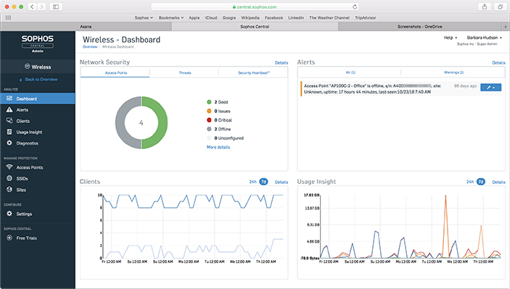Screen dimensions: 510x289
Task: Switch Usage Insight chart to 7d
Action: pyautogui.click(x=481, y=182)
